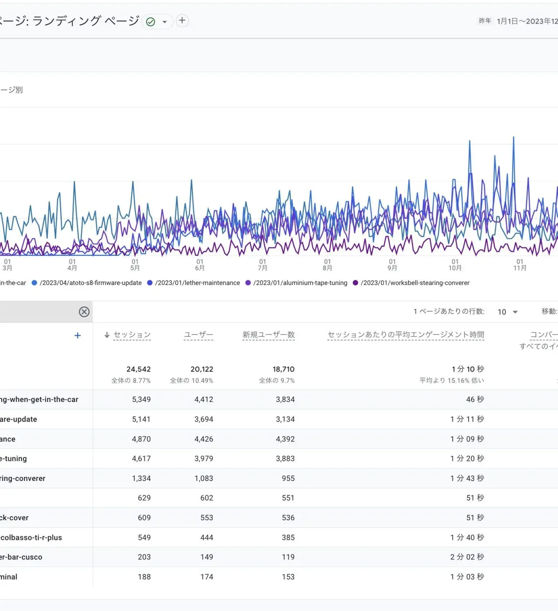Screen dimensions: 558x611
Task: Click the sessions cell 5,349
Action: pyautogui.click(x=141, y=399)
